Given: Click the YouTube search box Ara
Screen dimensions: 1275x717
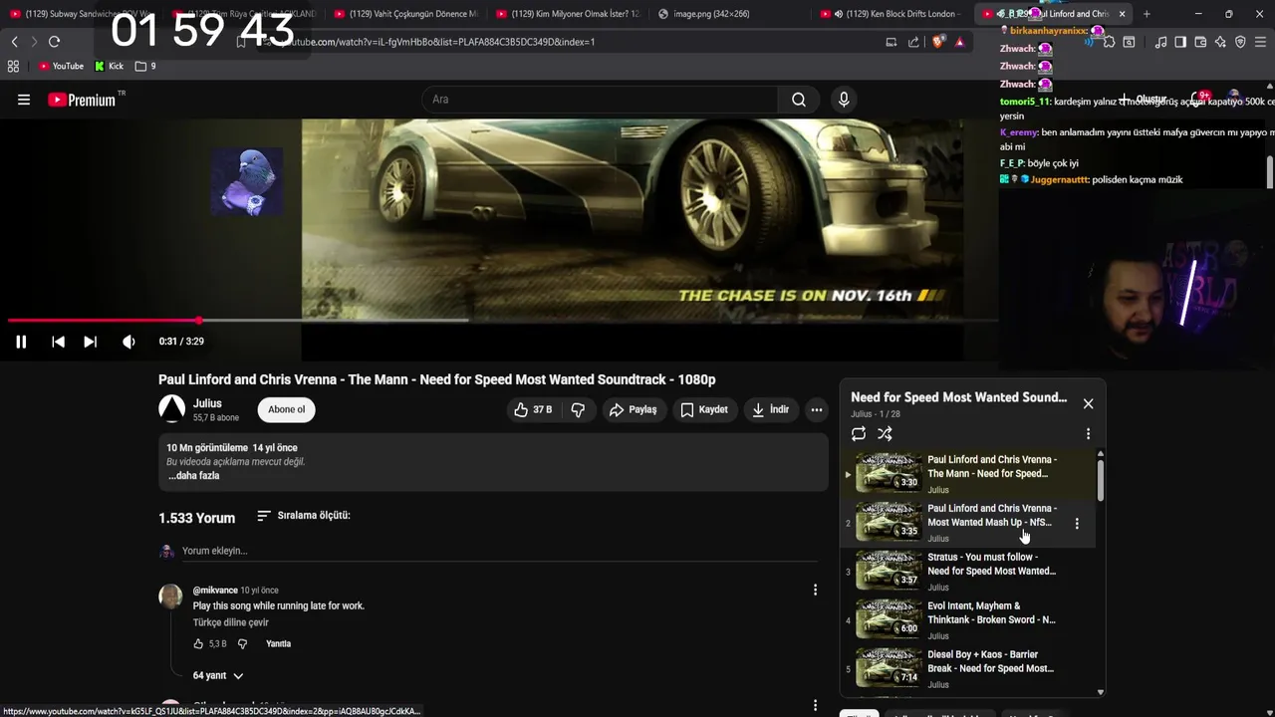Looking at the screenshot, I should (600, 100).
